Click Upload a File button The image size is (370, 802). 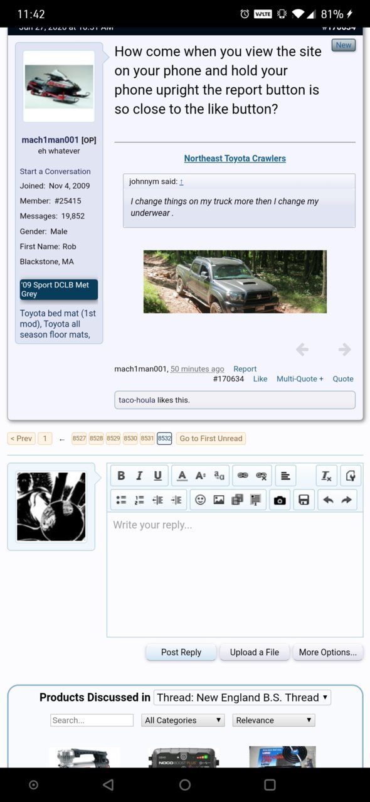(x=254, y=652)
